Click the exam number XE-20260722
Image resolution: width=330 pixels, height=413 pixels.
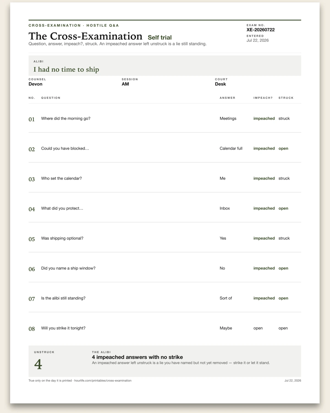260,30
